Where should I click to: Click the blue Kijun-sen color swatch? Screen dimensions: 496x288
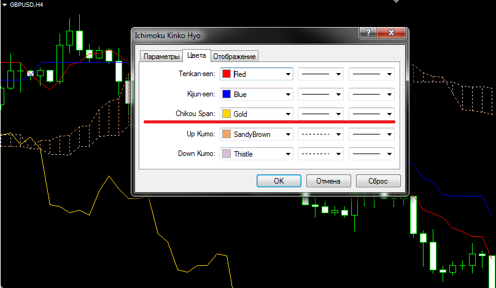[227, 95]
